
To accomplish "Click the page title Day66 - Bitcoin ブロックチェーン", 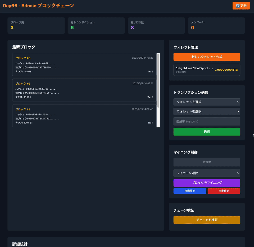I will pyautogui.click(x=38, y=6).
